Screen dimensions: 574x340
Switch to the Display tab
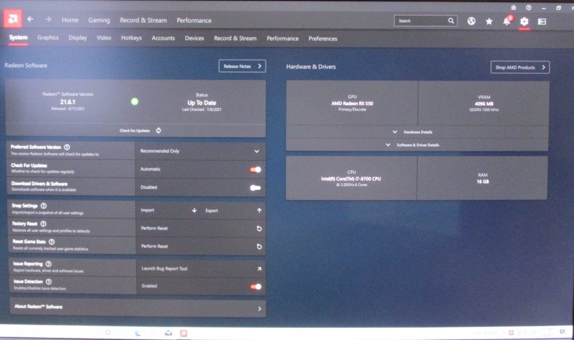[77, 37]
